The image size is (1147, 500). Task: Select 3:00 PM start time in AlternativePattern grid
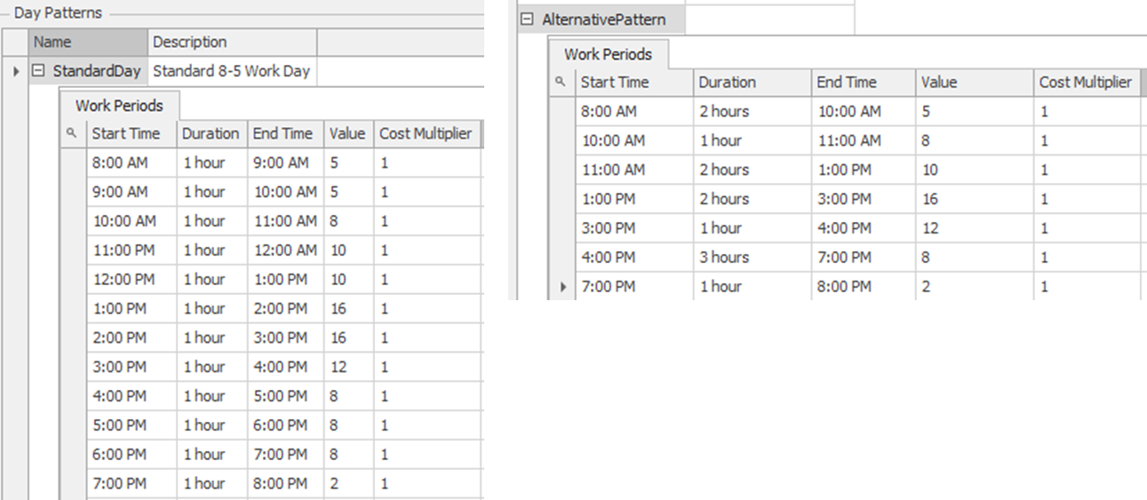(x=633, y=228)
